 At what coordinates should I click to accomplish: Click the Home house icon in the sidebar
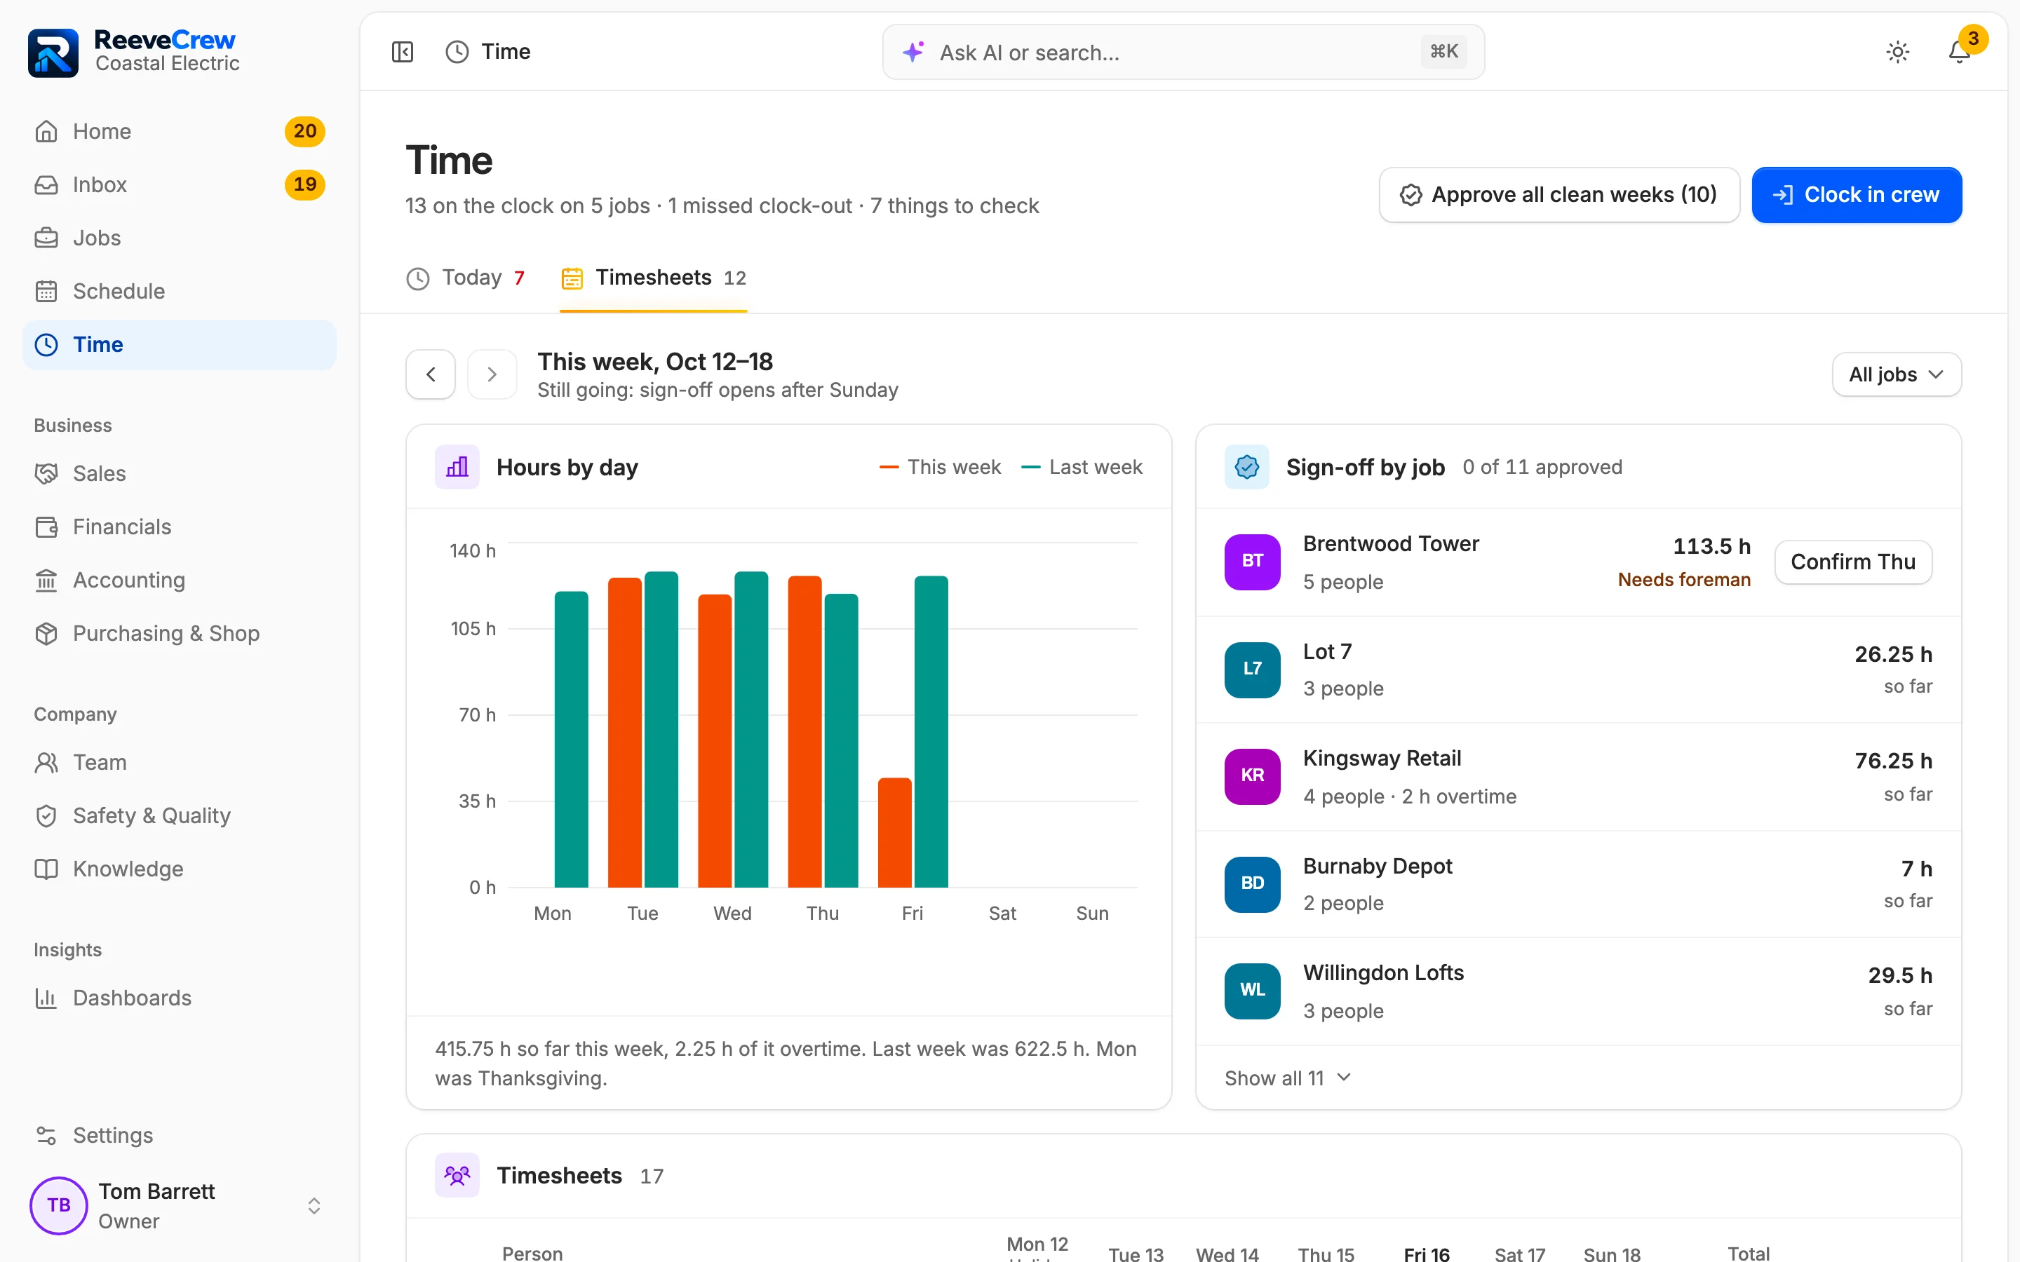[x=46, y=131]
